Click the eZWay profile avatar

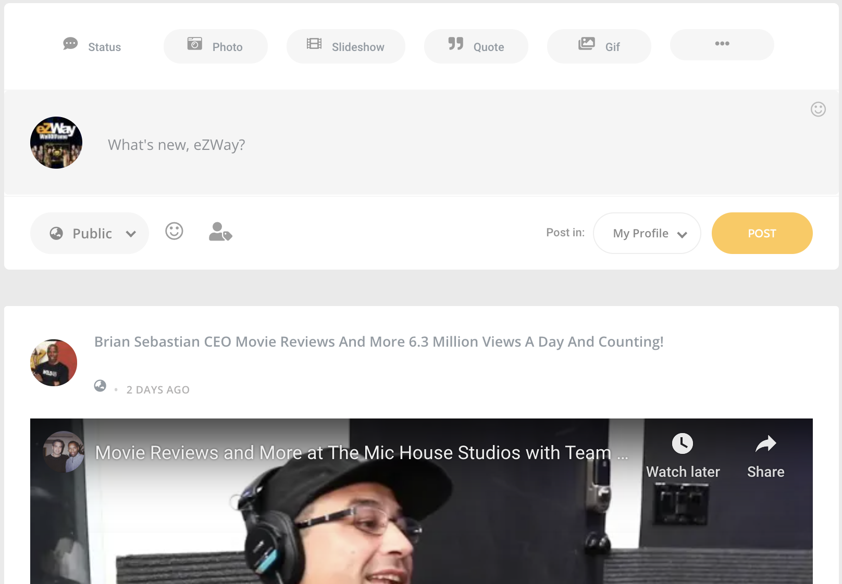56,143
